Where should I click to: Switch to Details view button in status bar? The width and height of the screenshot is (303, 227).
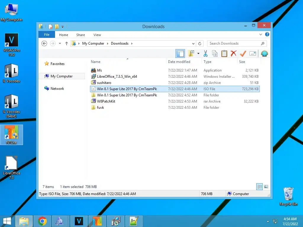click(x=259, y=187)
